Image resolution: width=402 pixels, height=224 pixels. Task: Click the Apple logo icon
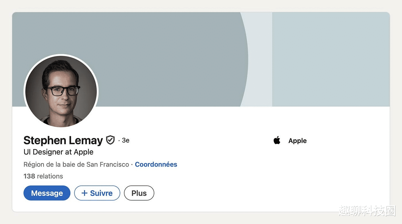277,140
